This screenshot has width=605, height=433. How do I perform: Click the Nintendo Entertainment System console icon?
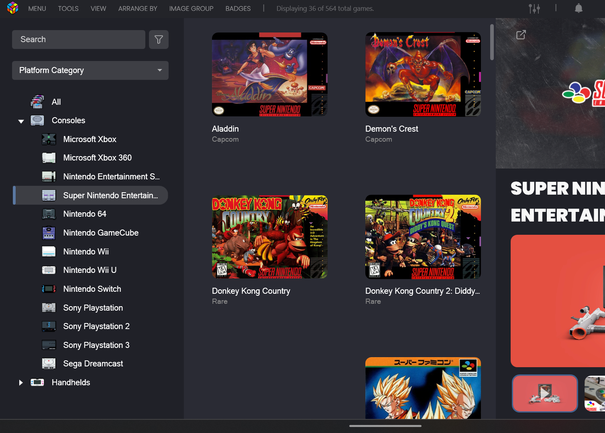(49, 177)
